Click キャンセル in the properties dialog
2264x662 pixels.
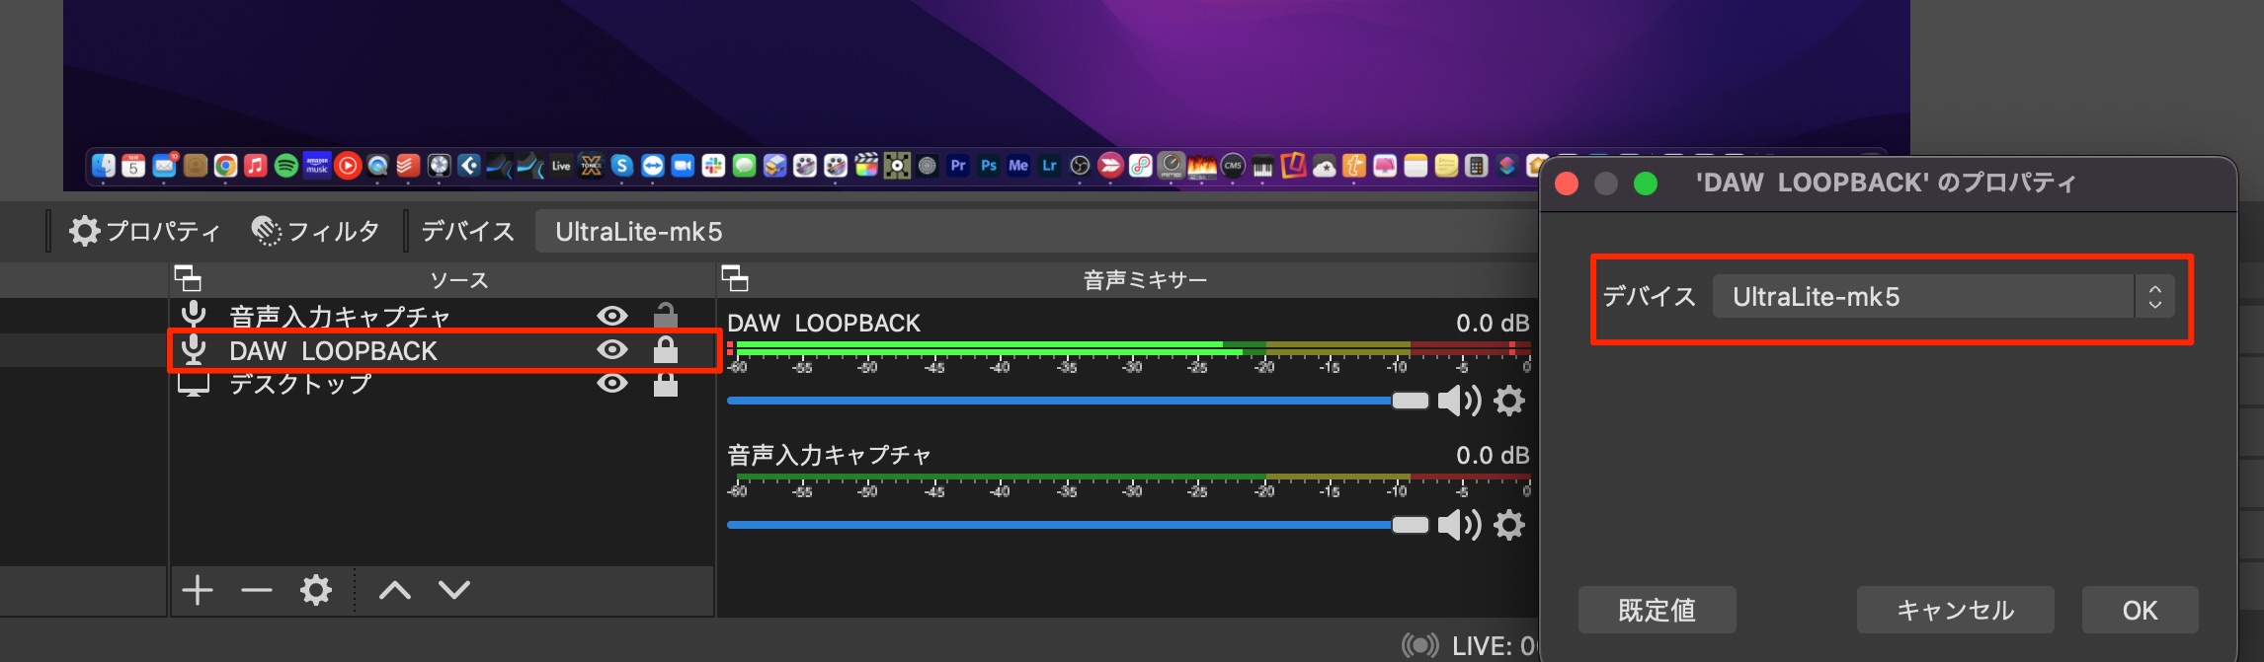pyautogui.click(x=1955, y=610)
